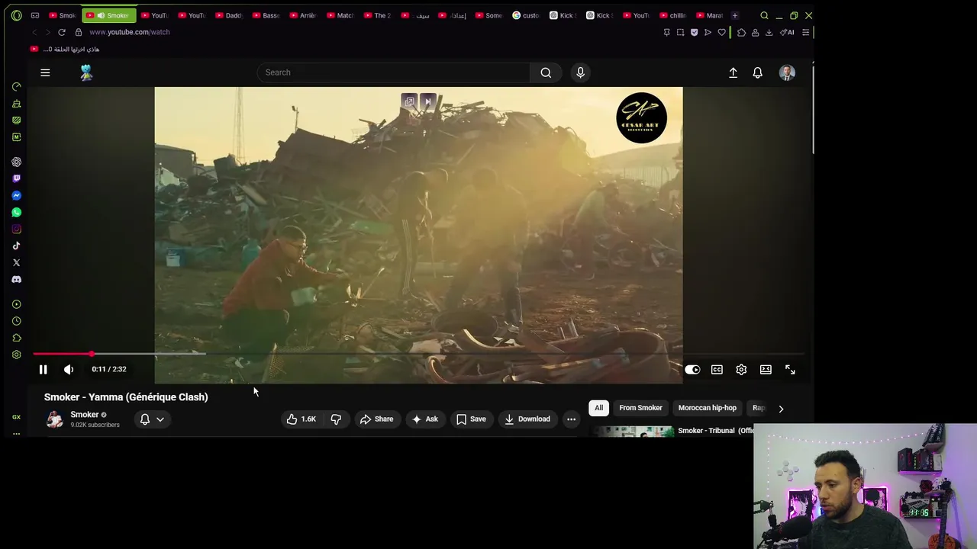Show more category chips with right arrow

[x=780, y=409]
